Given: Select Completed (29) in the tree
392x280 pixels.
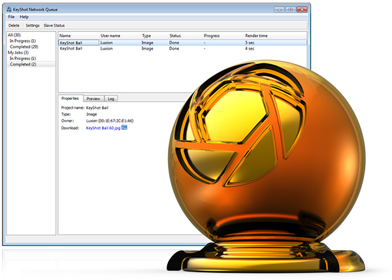Looking at the screenshot, I should coord(24,47).
